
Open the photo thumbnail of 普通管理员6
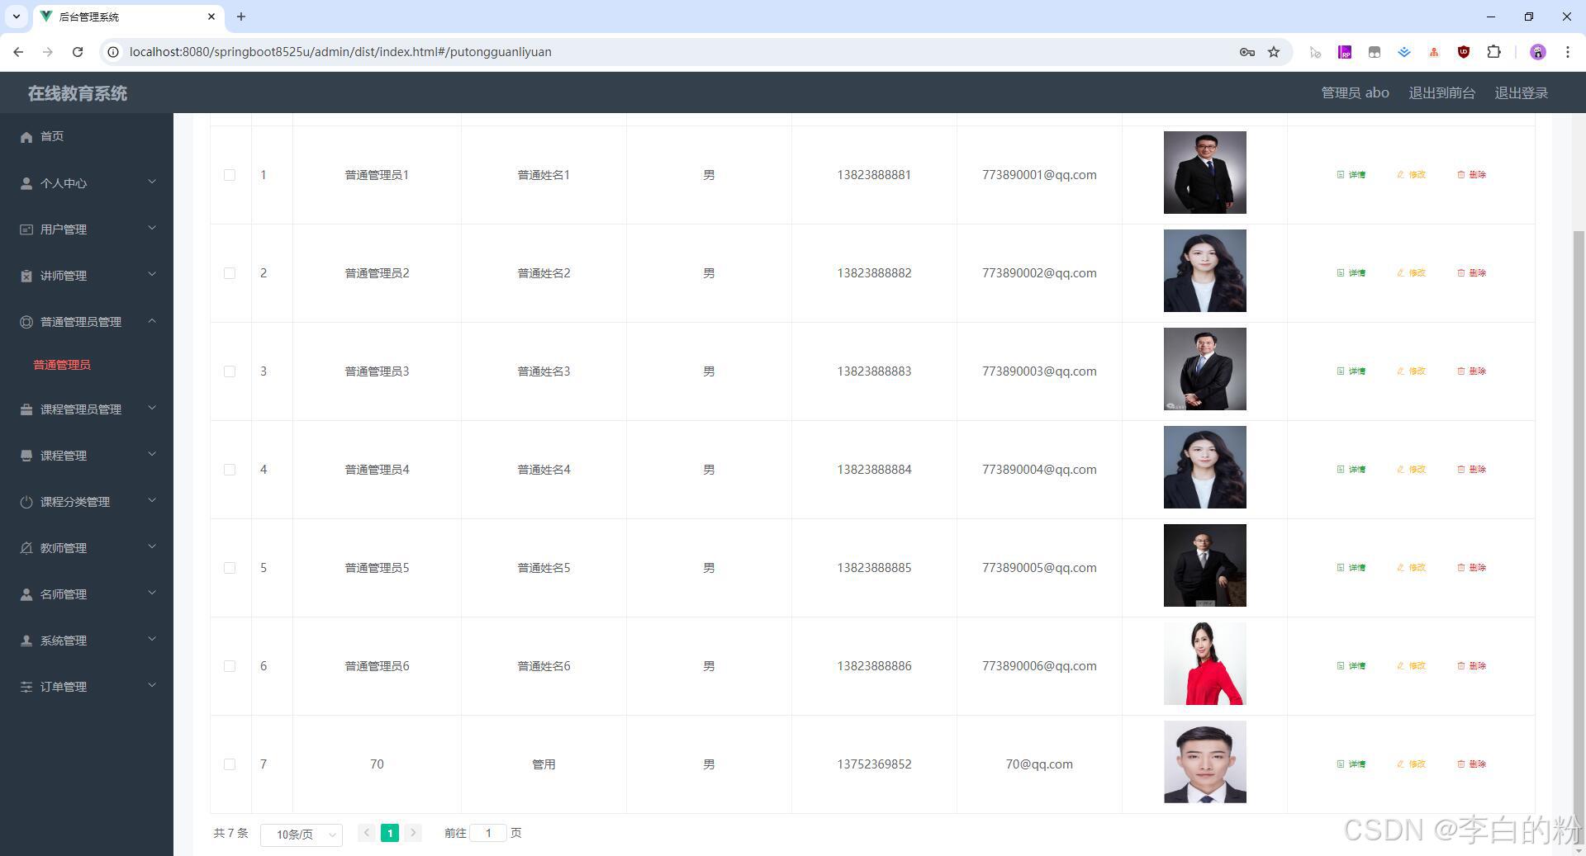pos(1204,664)
